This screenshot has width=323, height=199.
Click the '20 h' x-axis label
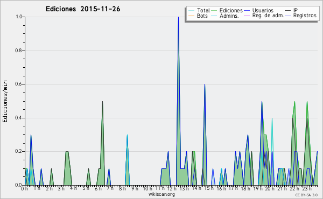coord(269,189)
